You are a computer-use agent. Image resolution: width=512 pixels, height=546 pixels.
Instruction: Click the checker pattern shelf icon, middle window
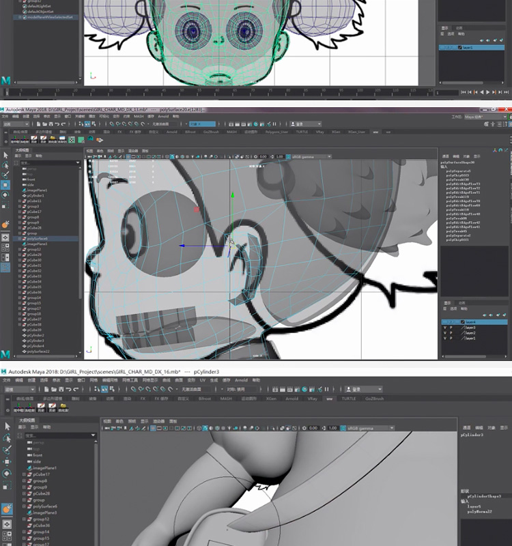point(72,140)
